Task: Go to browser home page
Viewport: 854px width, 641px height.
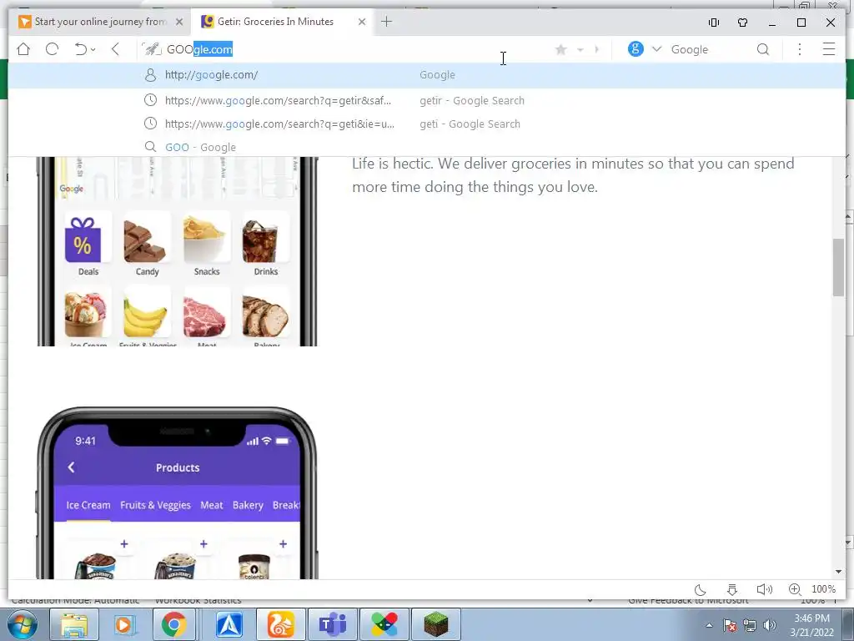Action: [x=23, y=49]
